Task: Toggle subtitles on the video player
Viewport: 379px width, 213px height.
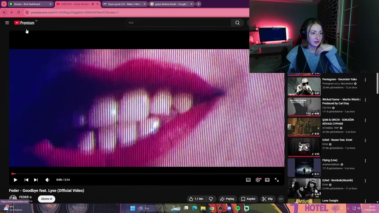Action: (x=248, y=180)
